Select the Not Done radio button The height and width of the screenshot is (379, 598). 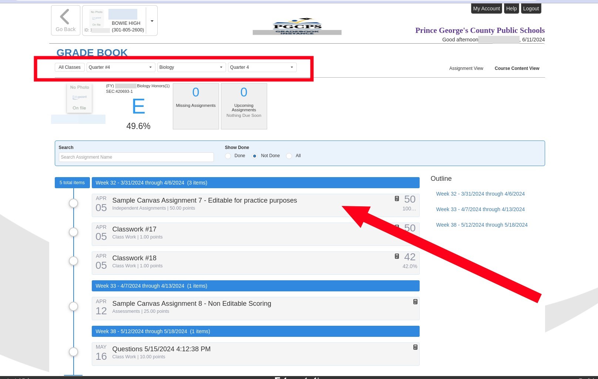click(x=255, y=156)
